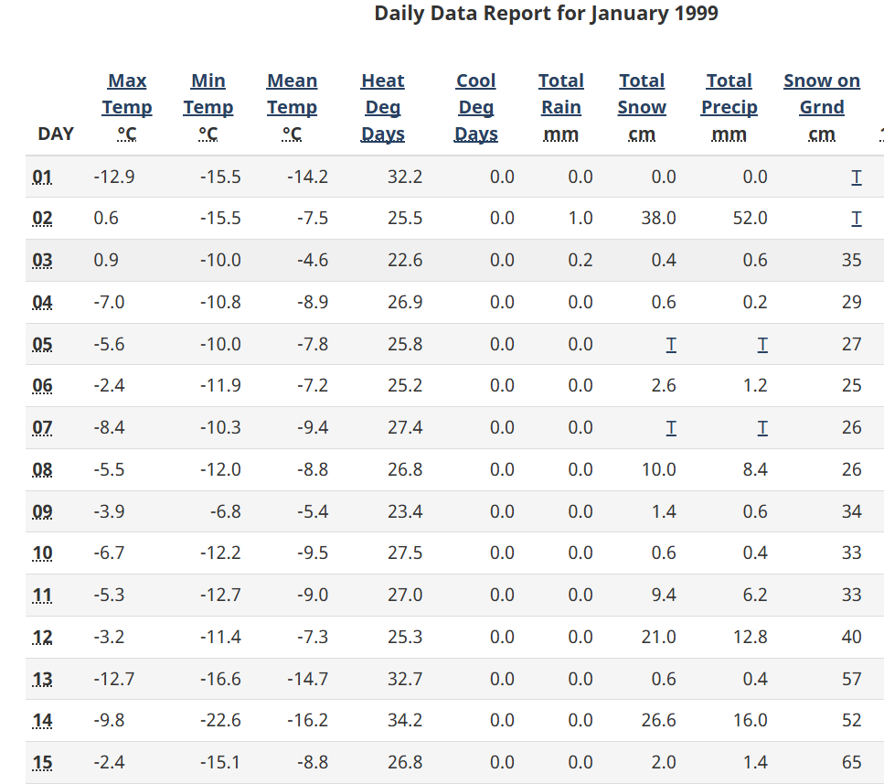
Task: Click the 'T' snow-on-ground value for day 02
Action: (x=856, y=219)
